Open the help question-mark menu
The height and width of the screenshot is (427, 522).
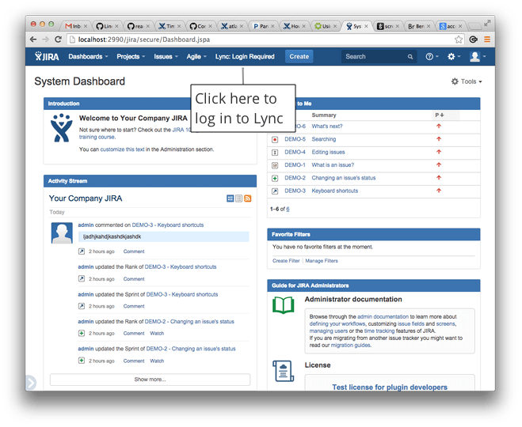432,56
